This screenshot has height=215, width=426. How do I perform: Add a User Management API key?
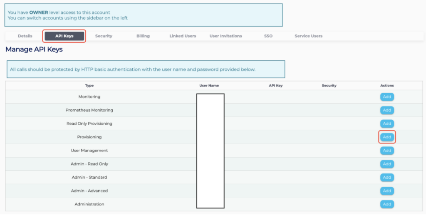[387, 151]
